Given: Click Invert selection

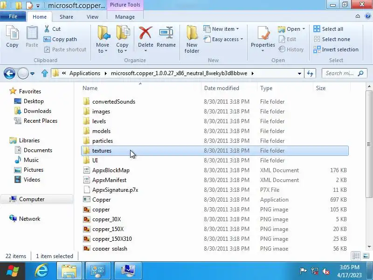Looking at the screenshot, I should coord(336,49).
